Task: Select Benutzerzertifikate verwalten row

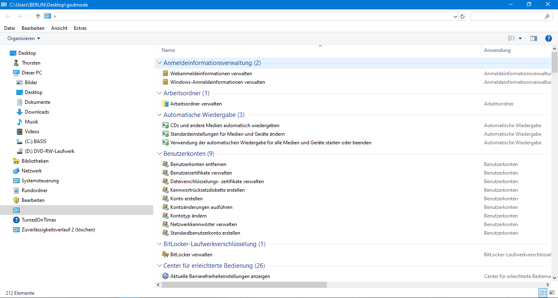Action: pyautogui.click(x=201, y=173)
